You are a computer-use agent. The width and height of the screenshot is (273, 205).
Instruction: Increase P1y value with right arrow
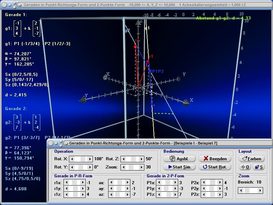click(175, 189)
